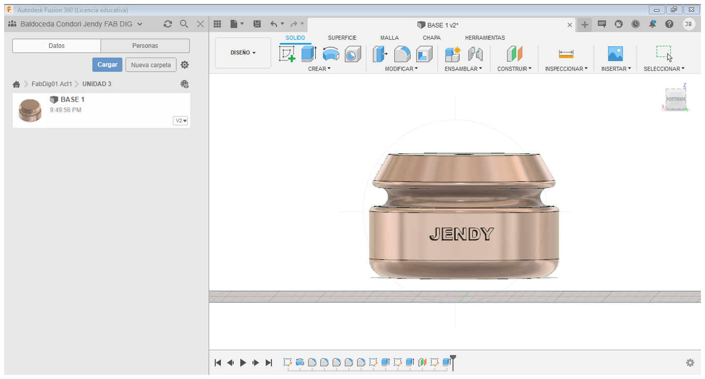
Task: Open the extensions icon beside comments
Action: (619, 24)
